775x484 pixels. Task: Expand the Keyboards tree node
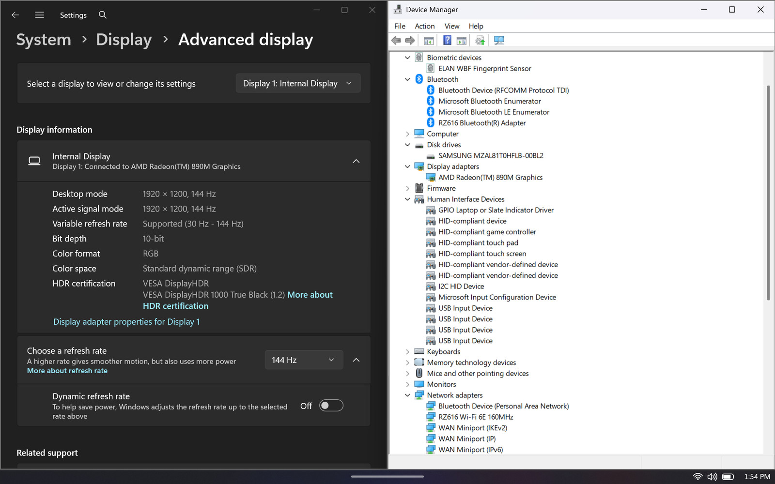[x=407, y=352]
